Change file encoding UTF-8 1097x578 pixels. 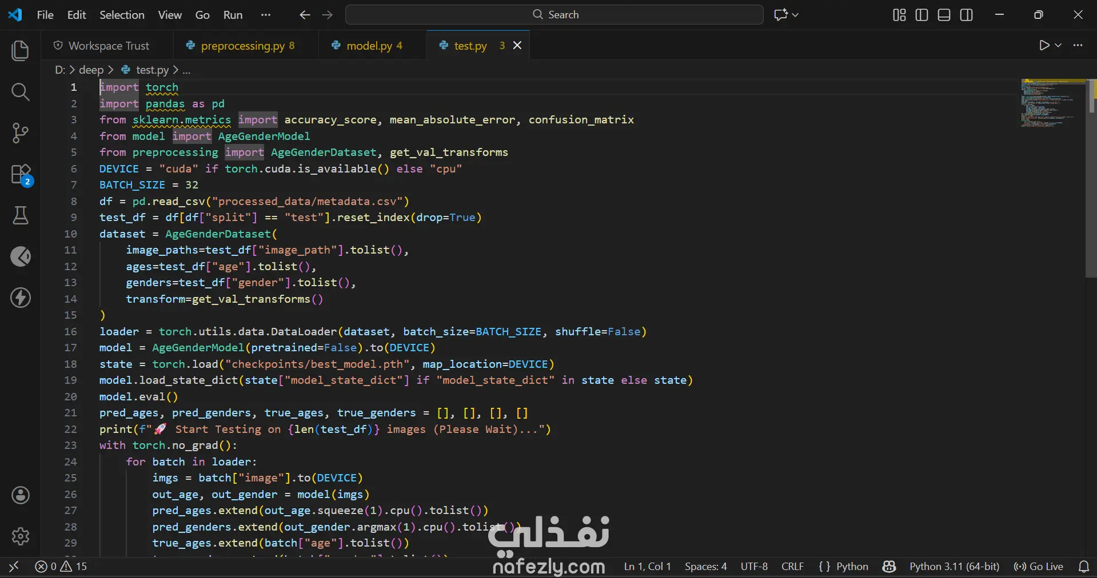754,567
